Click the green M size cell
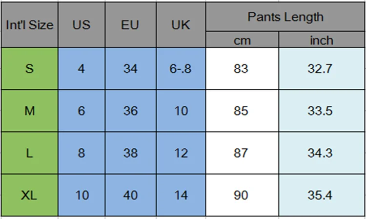The width and height of the screenshot is (366, 219). pos(29,111)
